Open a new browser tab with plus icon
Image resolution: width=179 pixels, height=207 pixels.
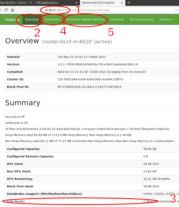(129, 2)
